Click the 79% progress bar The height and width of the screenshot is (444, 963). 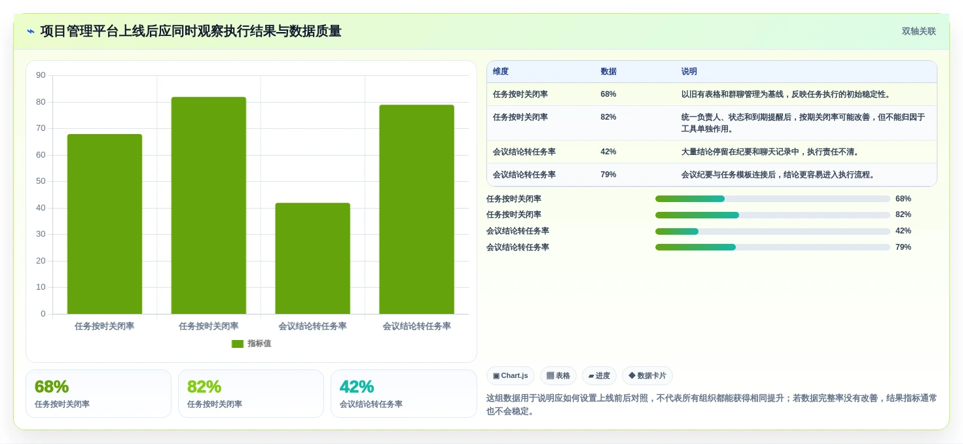772,247
